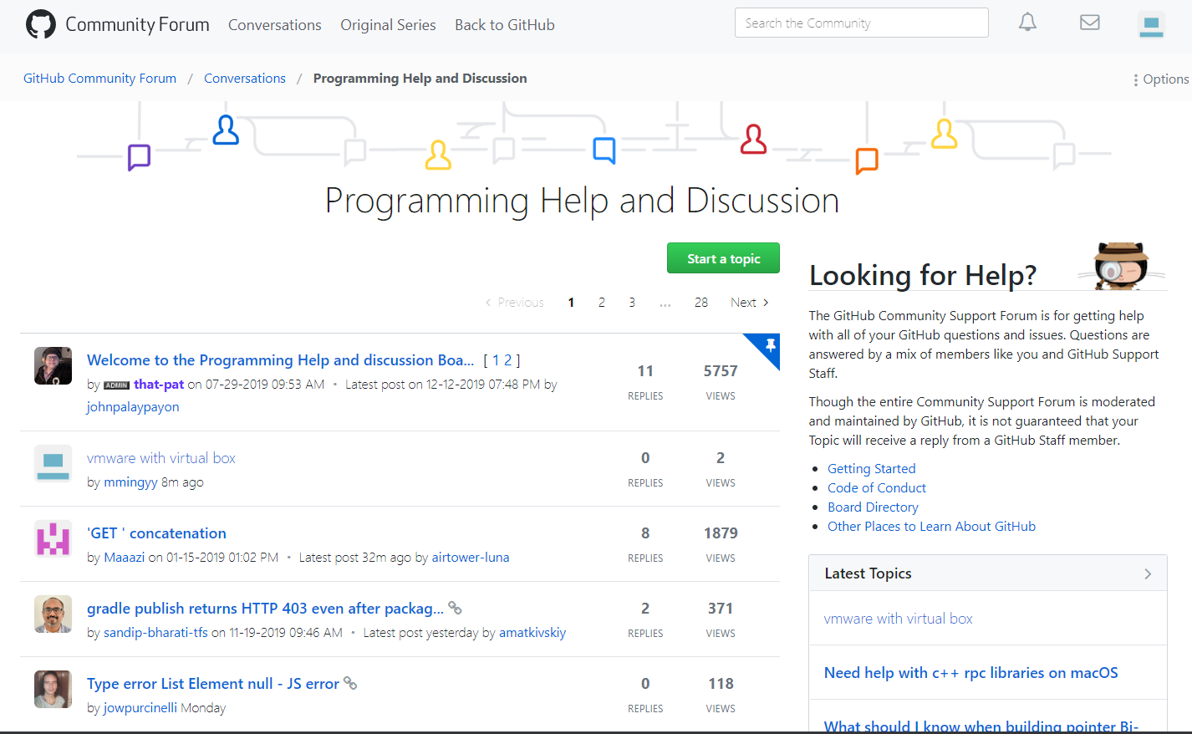Image resolution: width=1192 pixels, height=734 pixels.
Task: Open Maaazi's profile link
Action: pyautogui.click(x=124, y=558)
